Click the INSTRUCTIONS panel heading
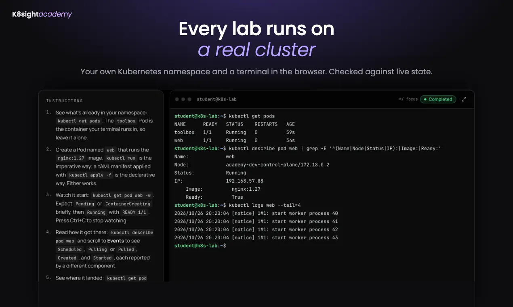Screen dimensions: 513x307 pyautogui.click(x=64, y=101)
